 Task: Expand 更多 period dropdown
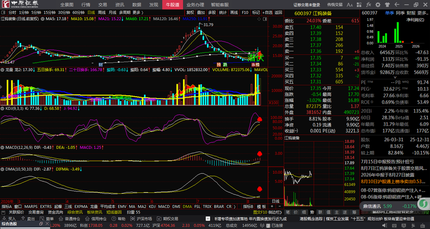pyautogui.click(x=138, y=12)
